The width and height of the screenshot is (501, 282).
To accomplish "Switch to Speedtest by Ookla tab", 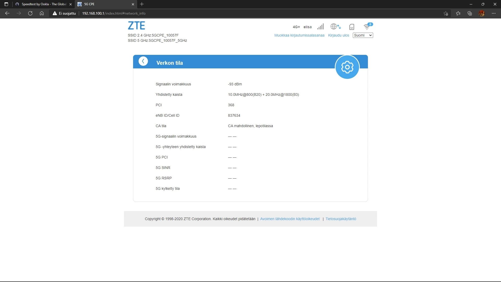I will pos(43,4).
